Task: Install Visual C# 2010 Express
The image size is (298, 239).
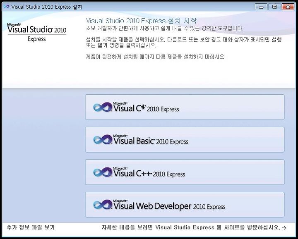Action: (x=185, y=107)
